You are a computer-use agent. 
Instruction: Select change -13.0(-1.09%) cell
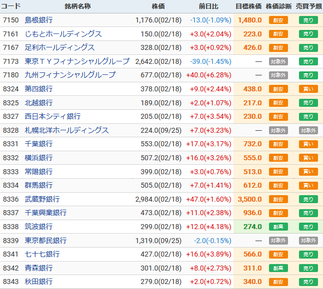click(x=210, y=20)
